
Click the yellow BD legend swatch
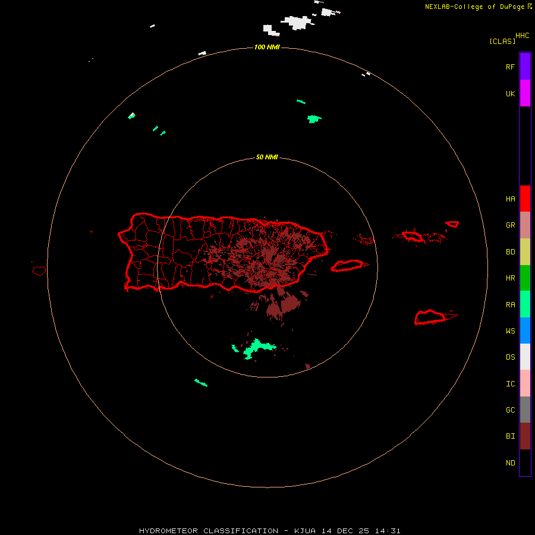click(525, 252)
